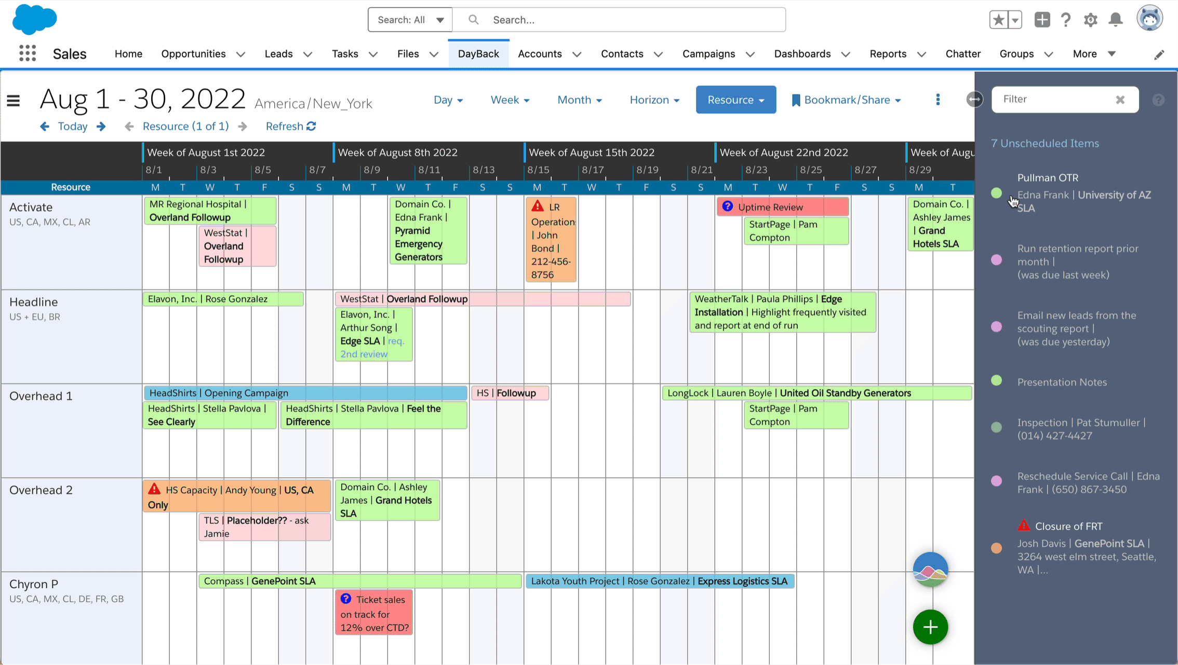1178x665 pixels.
Task: Open Lakota Youth Project event
Action: (660, 581)
